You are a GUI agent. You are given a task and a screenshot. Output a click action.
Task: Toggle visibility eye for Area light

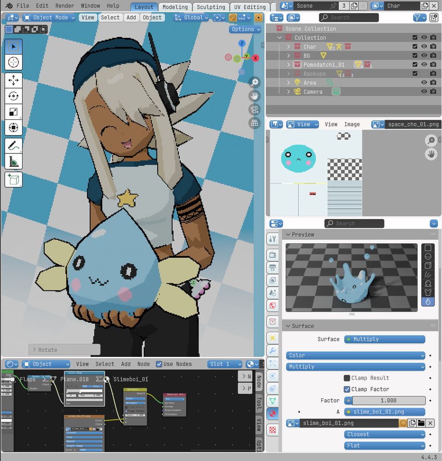click(x=424, y=83)
